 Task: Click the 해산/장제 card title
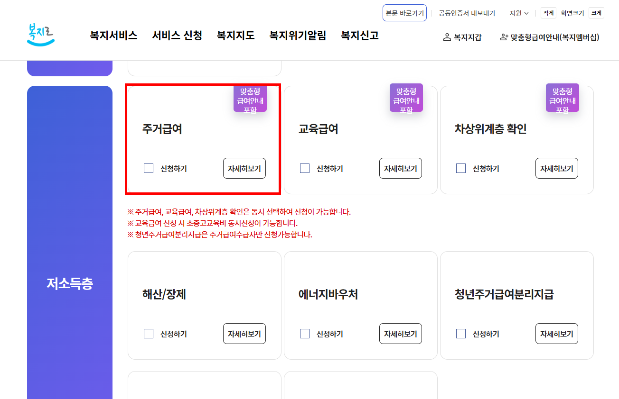click(x=164, y=294)
